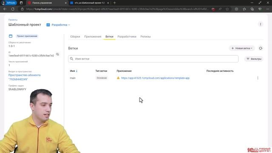
Task: Select the 'Ветки' tab
Action: tap(109, 37)
